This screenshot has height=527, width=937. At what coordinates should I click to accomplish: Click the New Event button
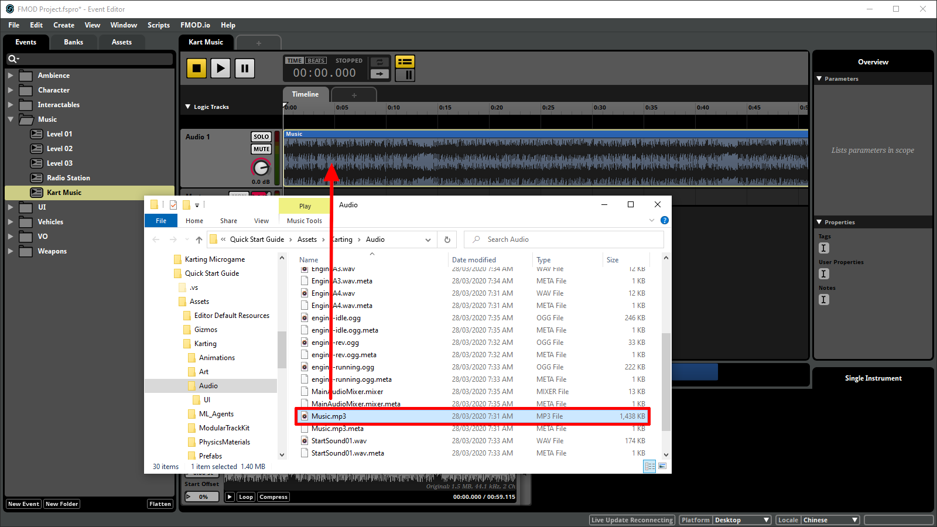pyautogui.click(x=23, y=504)
